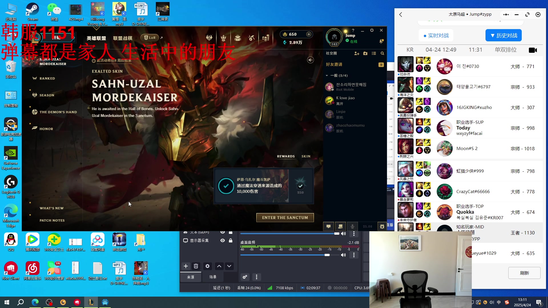Open WHAT'S NEW in League side menu
This screenshot has width=548, height=308.
click(x=52, y=208)
